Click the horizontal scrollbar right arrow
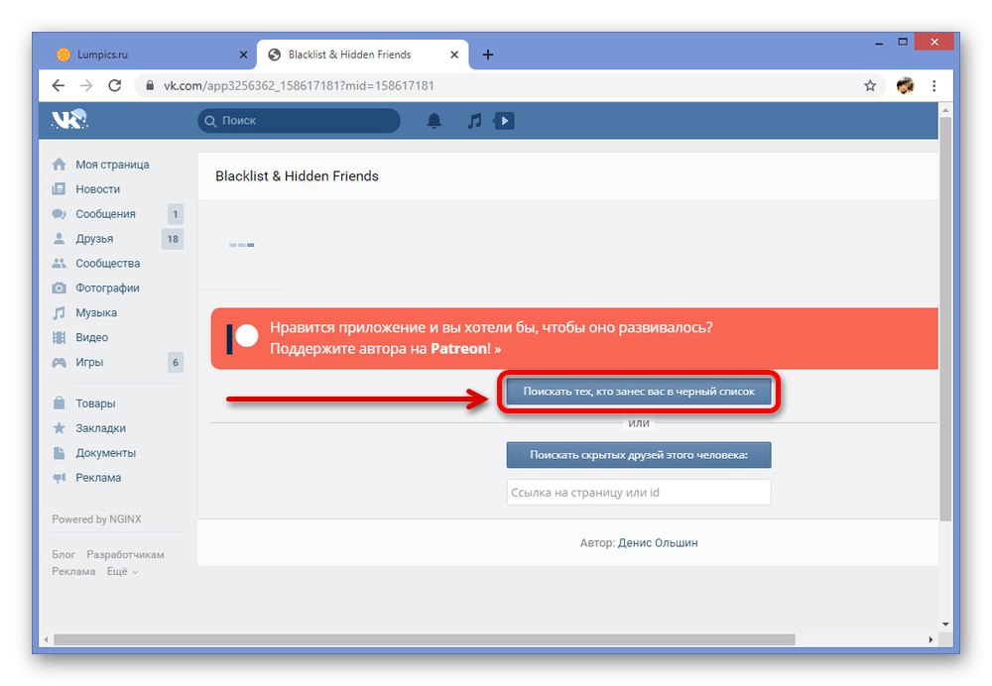Screen dimensions: 992x686 (930, 639)
